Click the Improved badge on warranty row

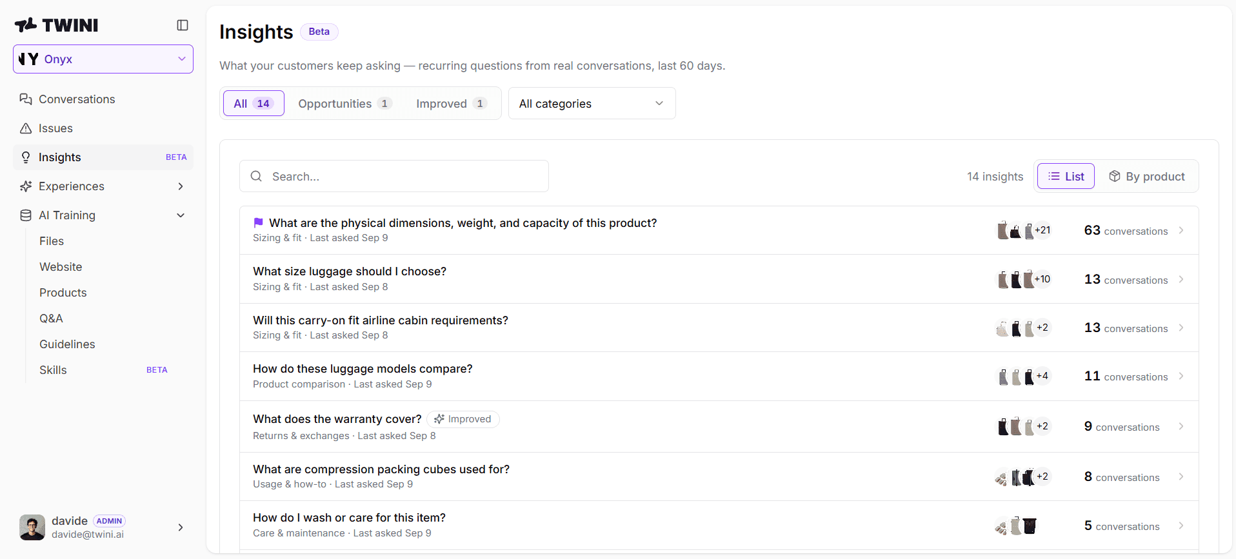(463, 419)
